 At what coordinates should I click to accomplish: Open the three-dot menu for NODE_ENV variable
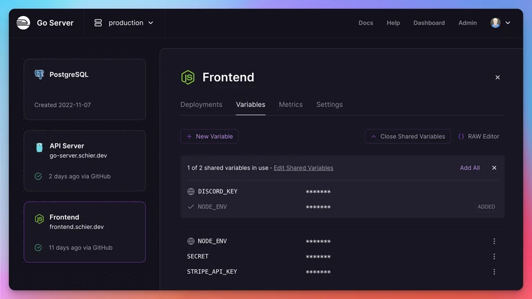click(x=494, y=241)
